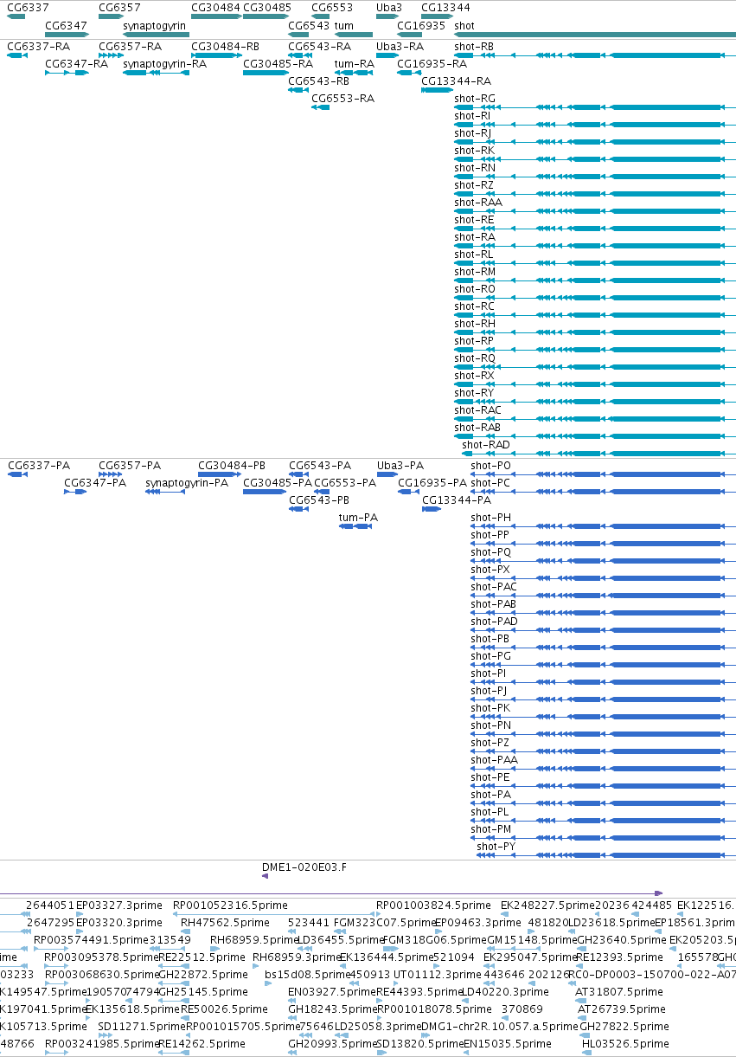Click transcript CG16935-RA
736x1057 pixels.
(432, 63)
